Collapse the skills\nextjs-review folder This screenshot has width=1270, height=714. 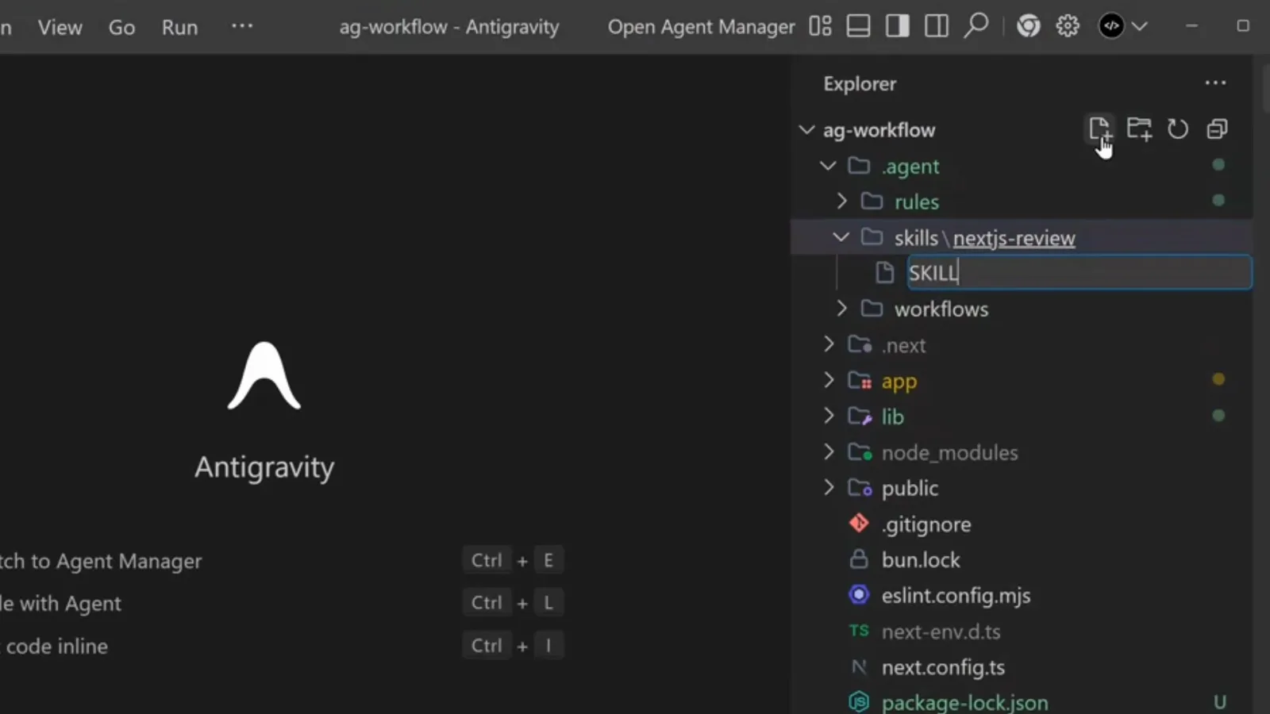tap(841, 237)
